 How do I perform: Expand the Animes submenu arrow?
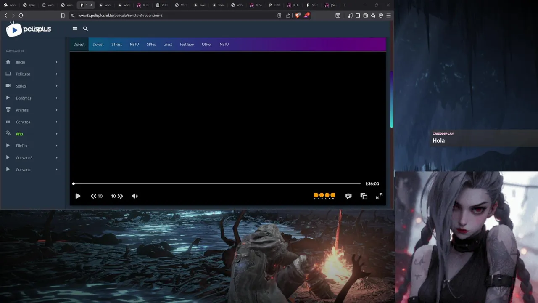pos(57,110)
